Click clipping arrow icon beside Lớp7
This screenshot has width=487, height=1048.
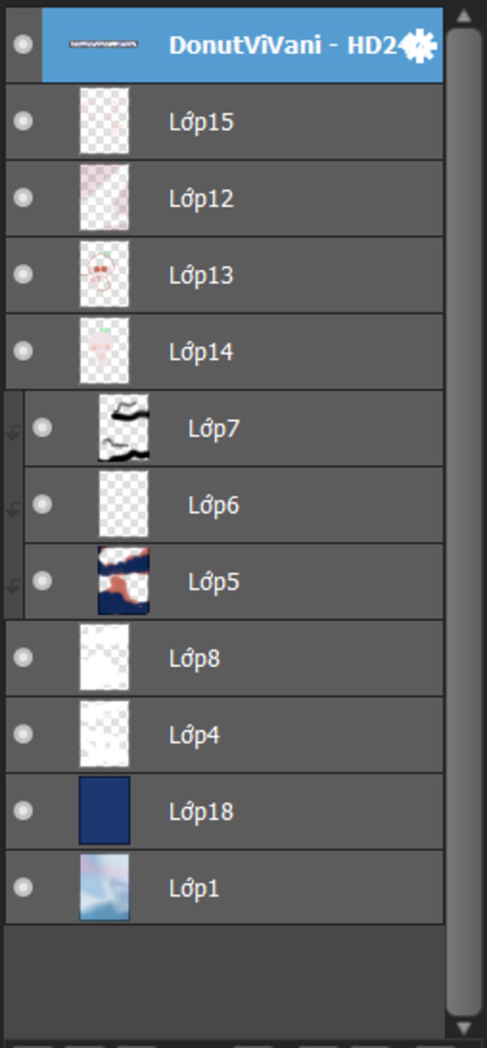tap(13, 432)
